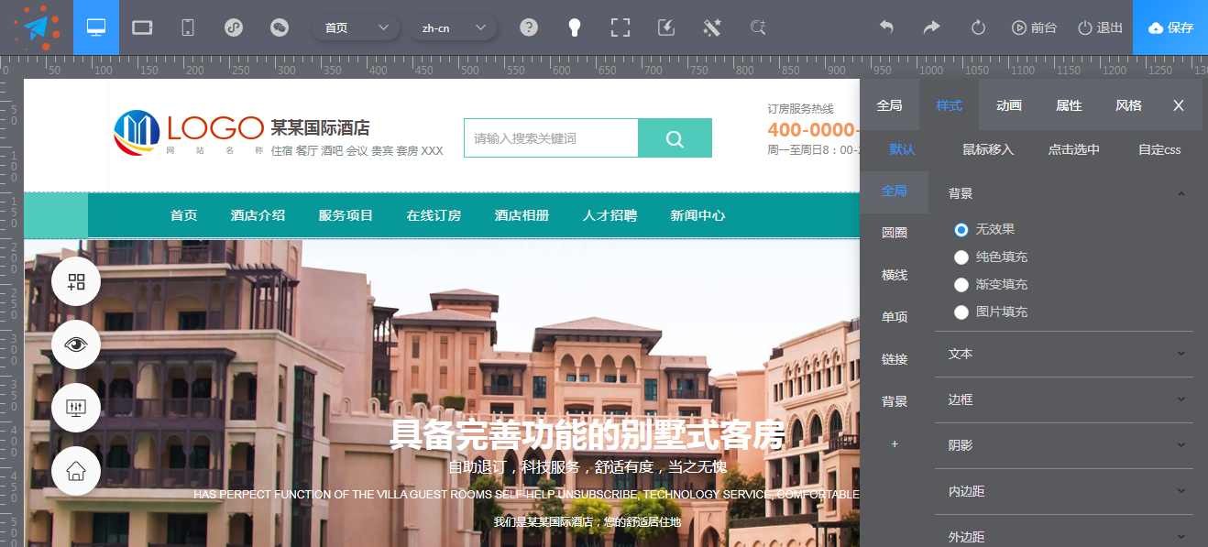Switch to tablet preview mode
The height and width of the screenshot is (547, 1208).
142,27
